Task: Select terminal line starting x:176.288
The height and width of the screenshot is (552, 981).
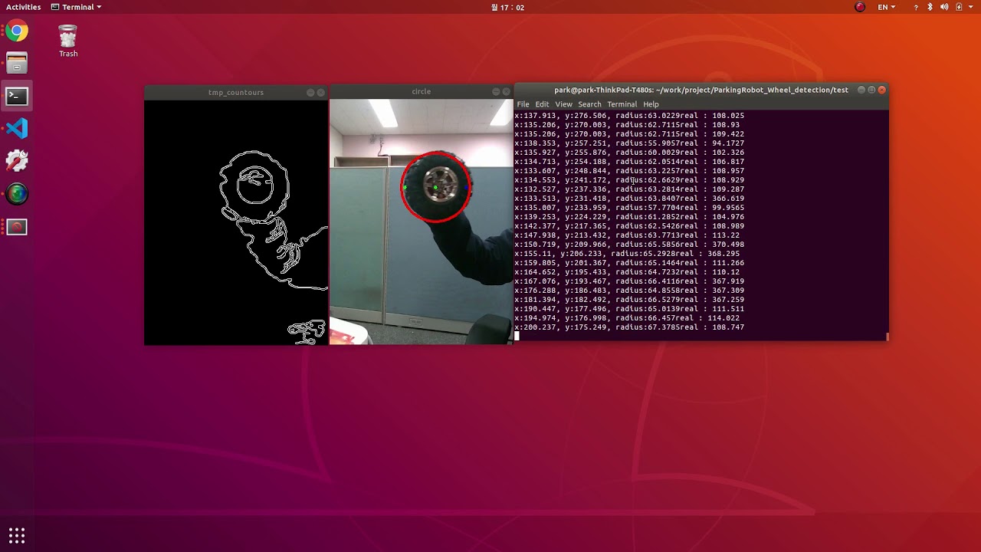Action: point(629,290)
